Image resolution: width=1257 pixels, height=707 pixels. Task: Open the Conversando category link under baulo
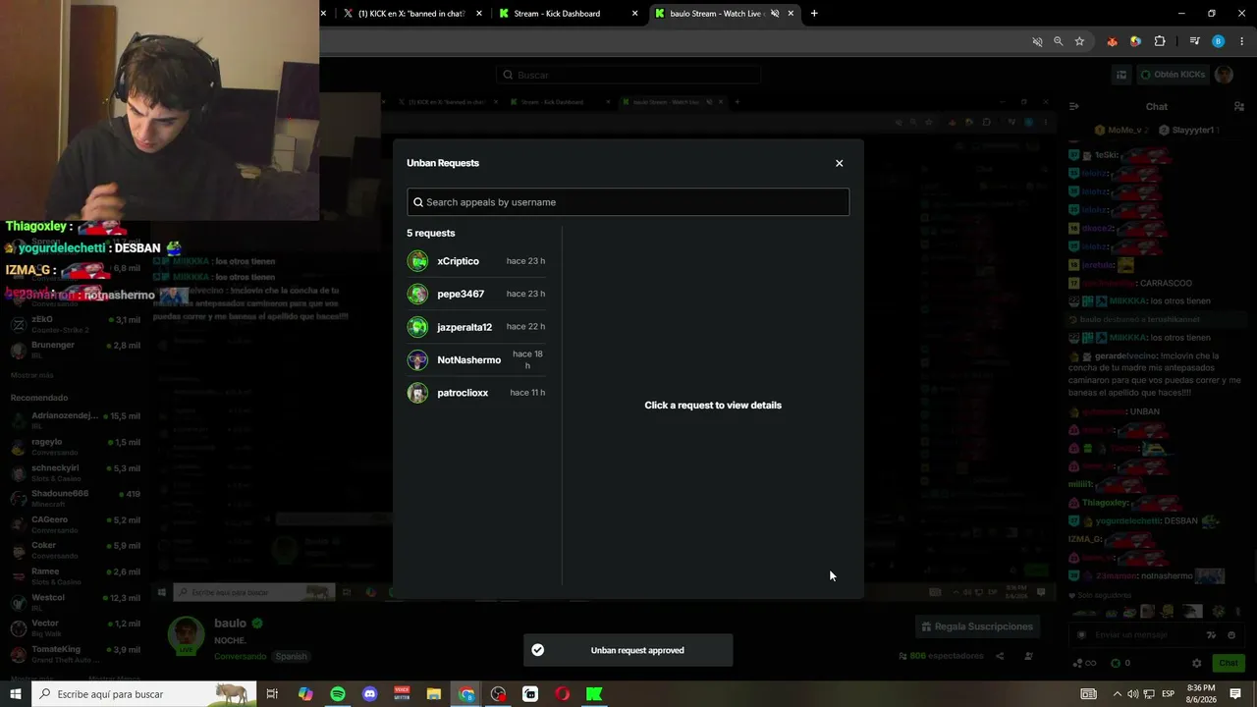[x=240, y=656]
